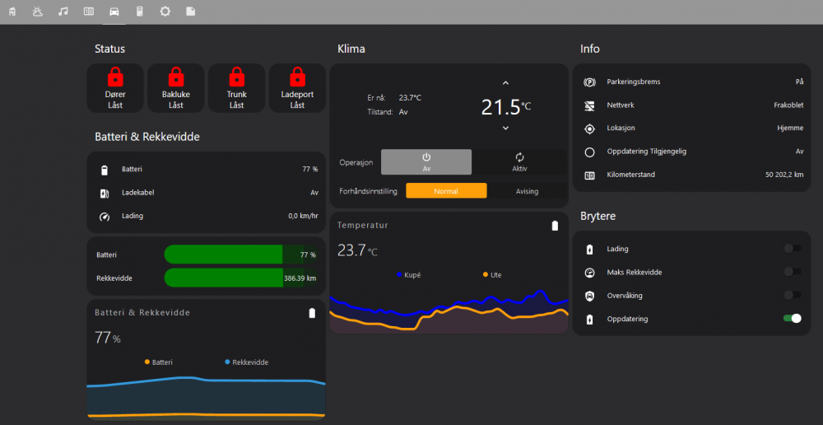The width and height of the screenshot is (823, 425).
Task: Select the Avising preset
Action: pos(527,191)
